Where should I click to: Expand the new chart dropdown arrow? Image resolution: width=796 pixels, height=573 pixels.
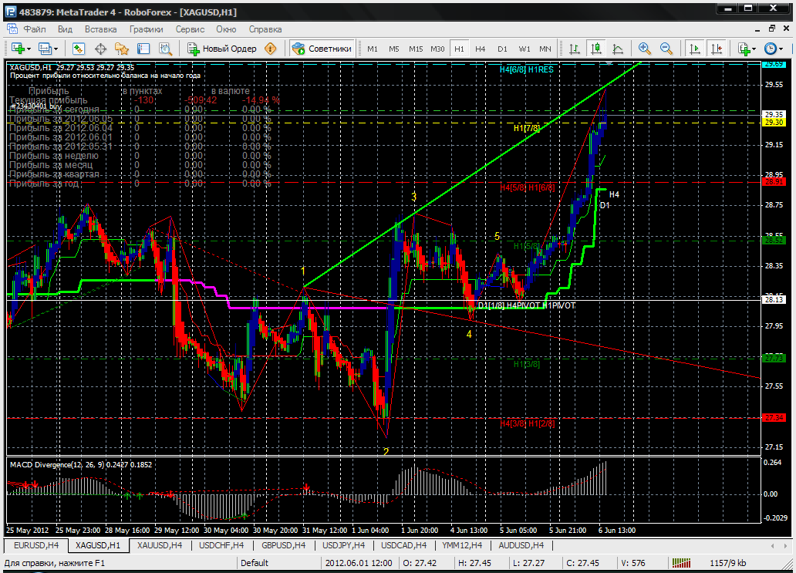pos(29,49)
